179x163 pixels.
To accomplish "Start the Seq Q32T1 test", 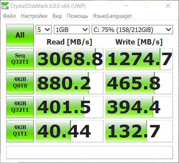I will pyautogui.click(x=20, y=59).
